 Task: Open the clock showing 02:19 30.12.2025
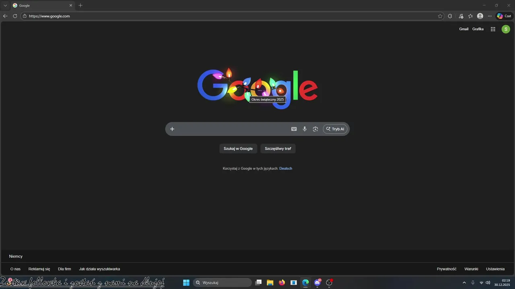pos(502,283)
